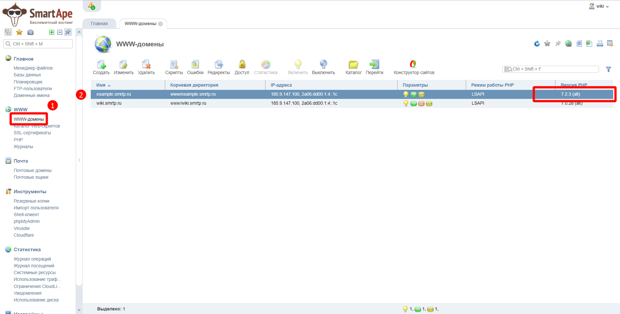Launch Конструктор сайтов site builder
Image resolution: width=620 pixels, height=314 pixels.
pos(413,65)
